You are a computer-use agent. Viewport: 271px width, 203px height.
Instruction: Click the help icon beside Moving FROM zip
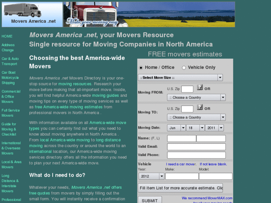[200, 87]
